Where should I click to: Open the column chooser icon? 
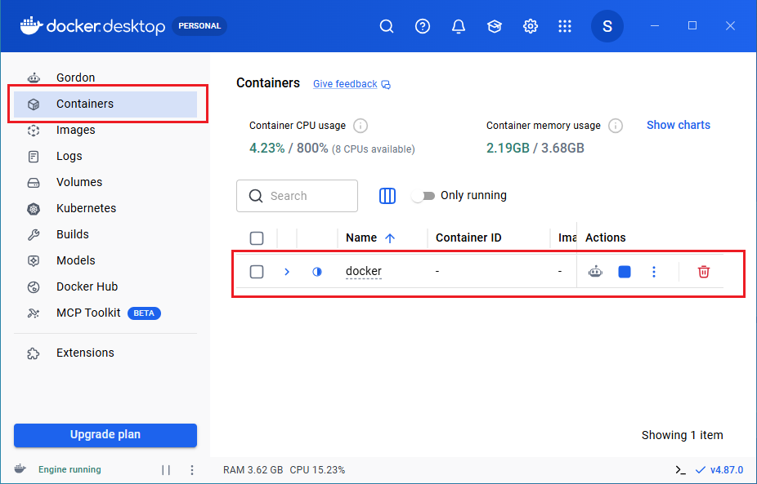tap(387, 196)
